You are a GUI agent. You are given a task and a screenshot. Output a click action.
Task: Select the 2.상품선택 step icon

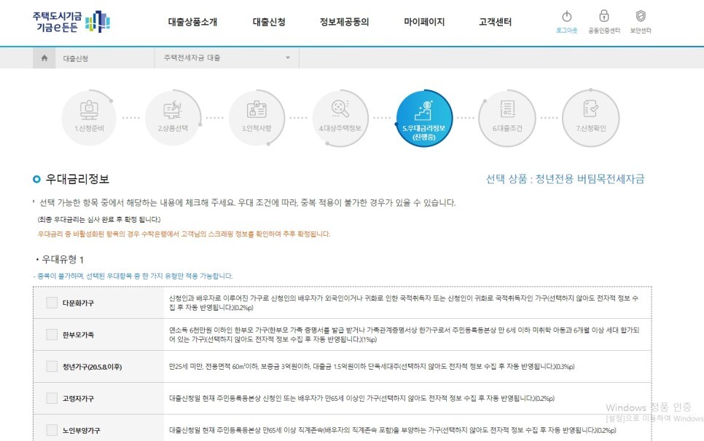point(173,113)
